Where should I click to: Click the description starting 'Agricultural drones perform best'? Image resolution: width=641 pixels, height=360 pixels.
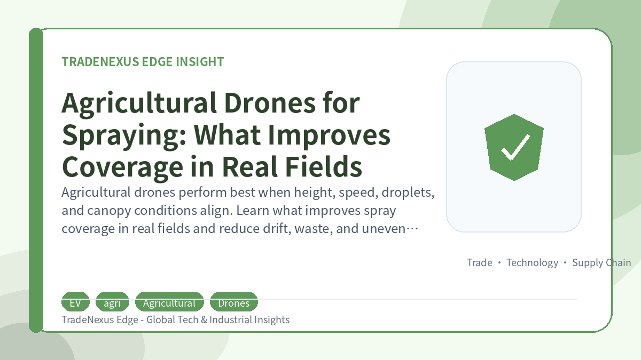pyautogui.click(x=247, y=210)
